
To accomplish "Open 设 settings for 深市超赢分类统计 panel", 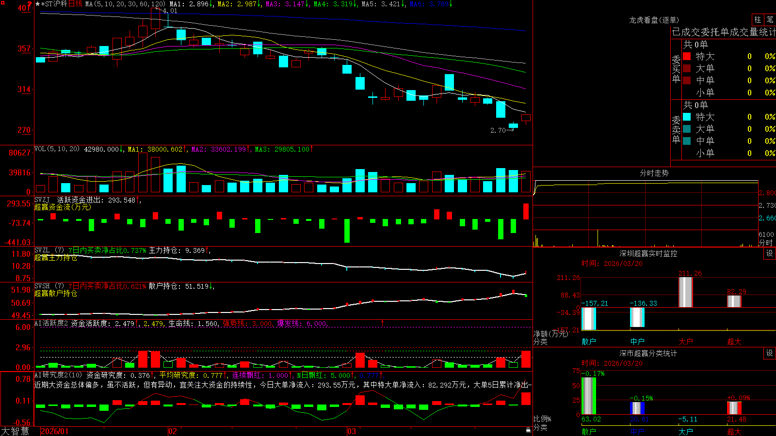I will 770,353.
